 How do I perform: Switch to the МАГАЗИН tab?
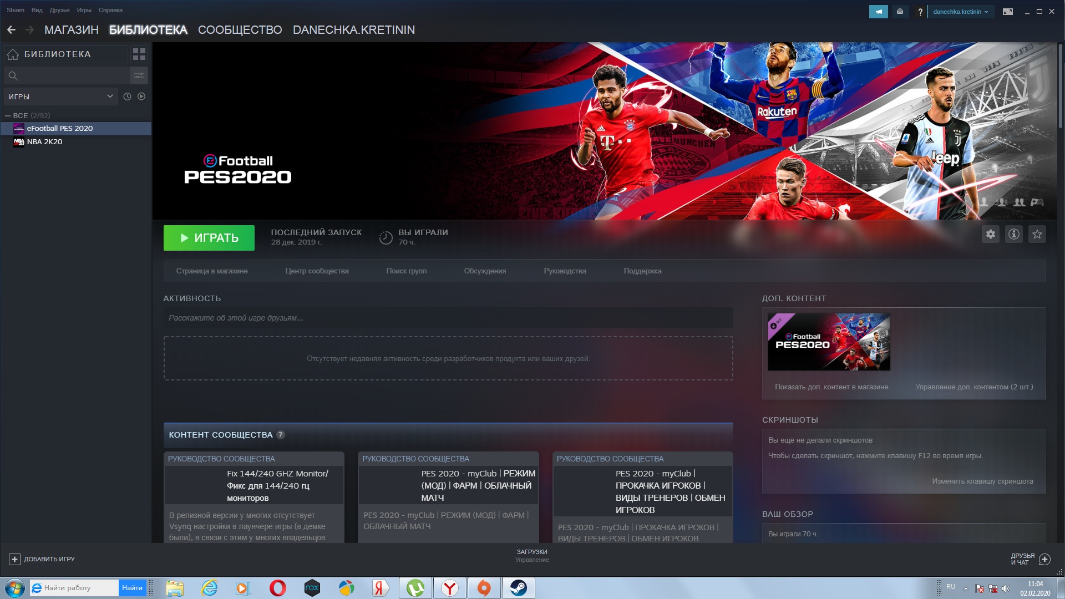(72, 30)
